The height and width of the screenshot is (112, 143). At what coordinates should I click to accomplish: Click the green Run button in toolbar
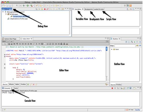pos(27,6)
